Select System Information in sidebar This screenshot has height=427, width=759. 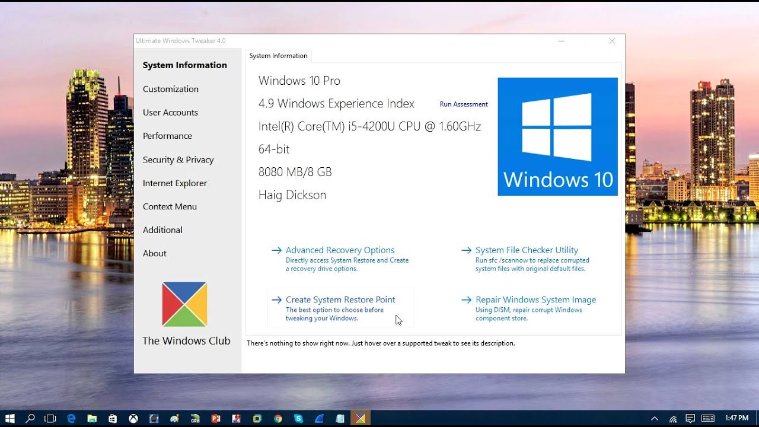pos(184,65)
